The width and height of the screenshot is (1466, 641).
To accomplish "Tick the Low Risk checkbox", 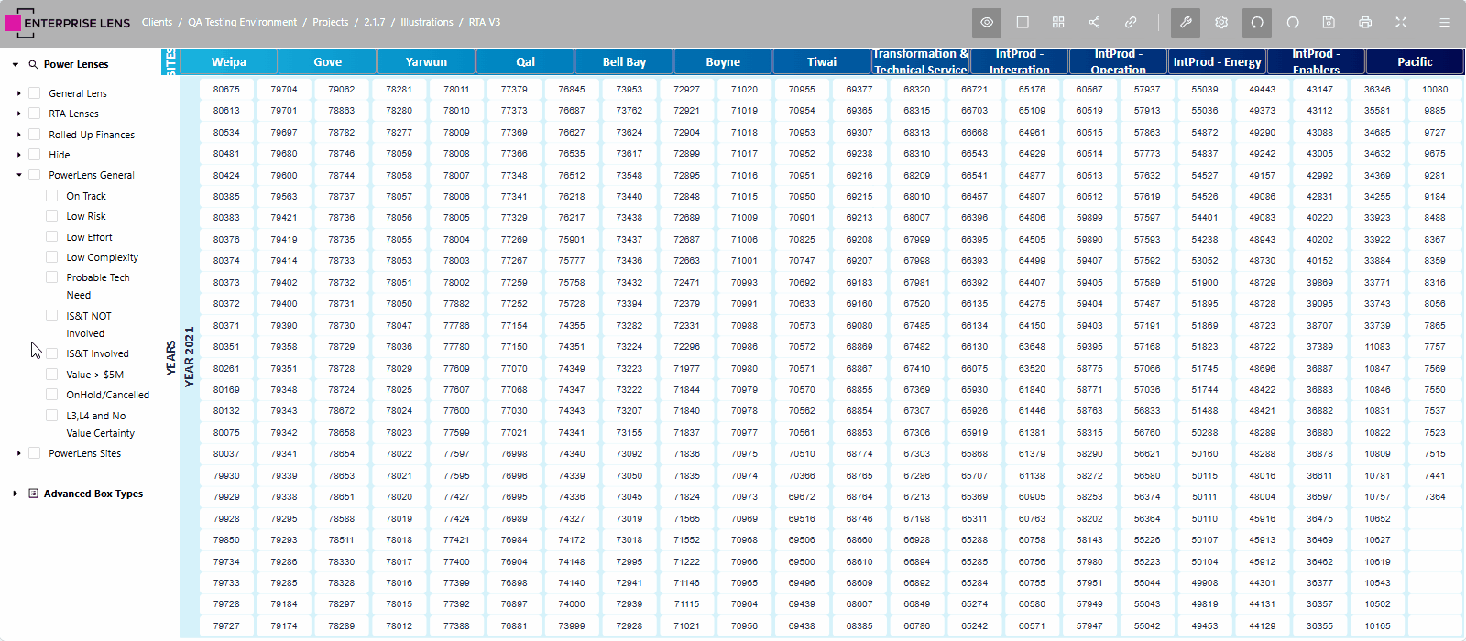I will [x=52, y=216].
